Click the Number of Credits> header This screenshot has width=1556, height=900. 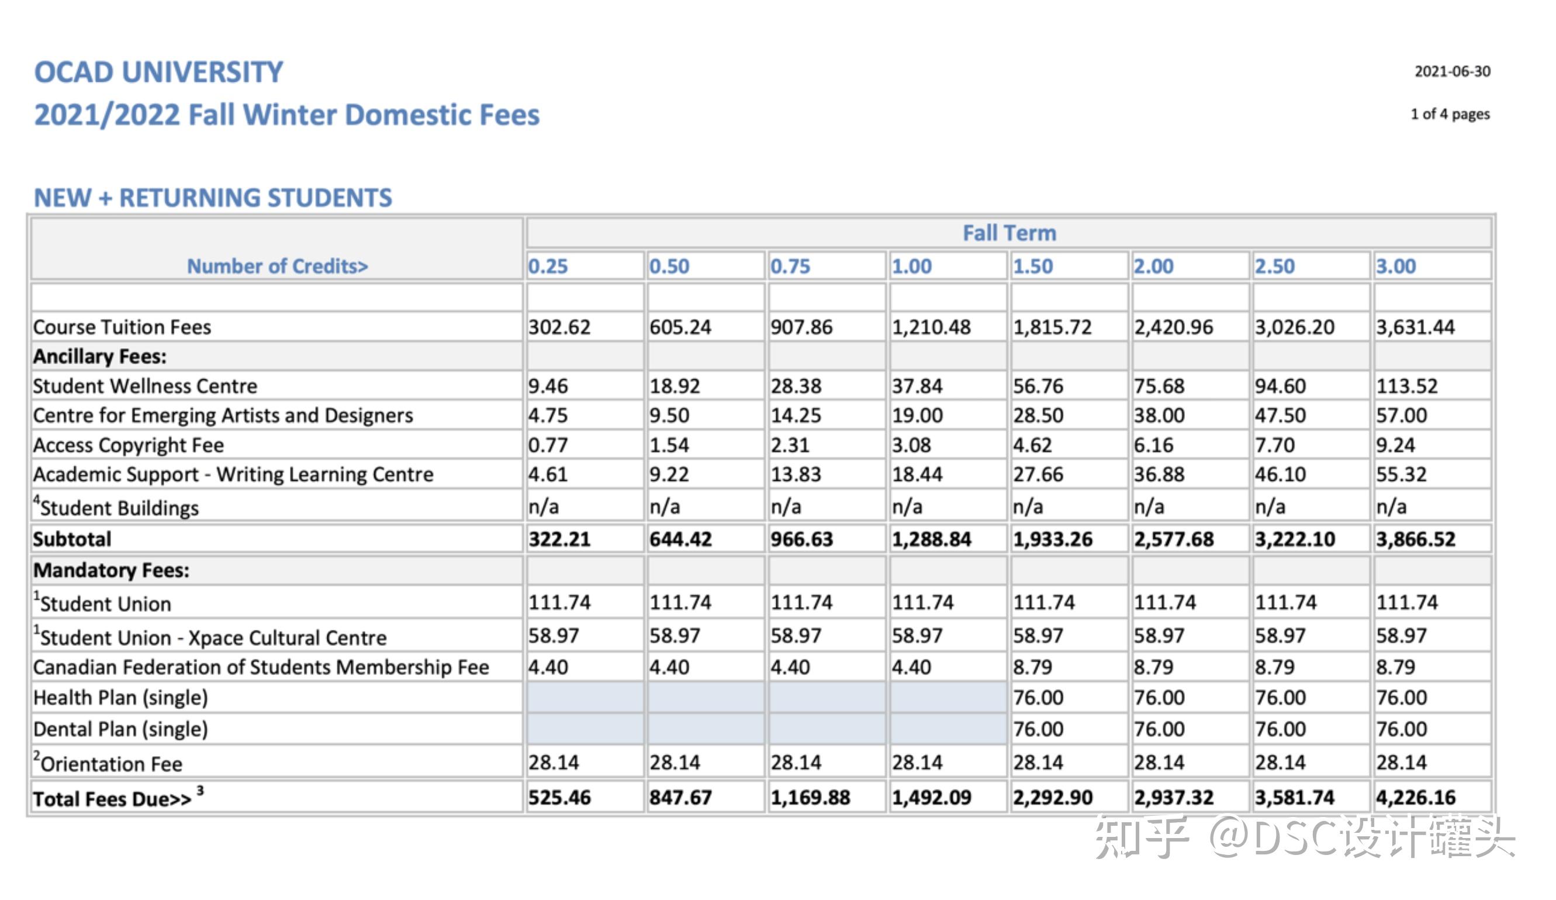point(277,266)
